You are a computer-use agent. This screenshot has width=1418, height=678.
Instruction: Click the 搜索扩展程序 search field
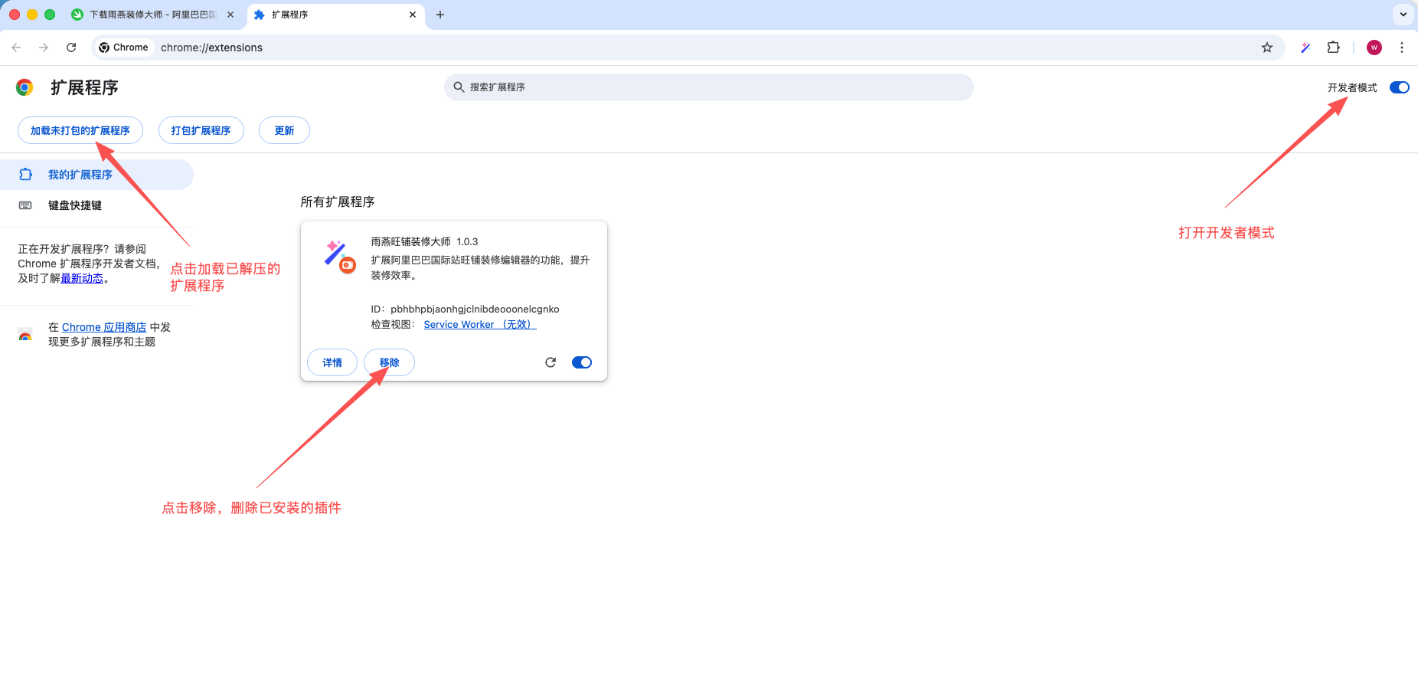(x=708, y=87)
